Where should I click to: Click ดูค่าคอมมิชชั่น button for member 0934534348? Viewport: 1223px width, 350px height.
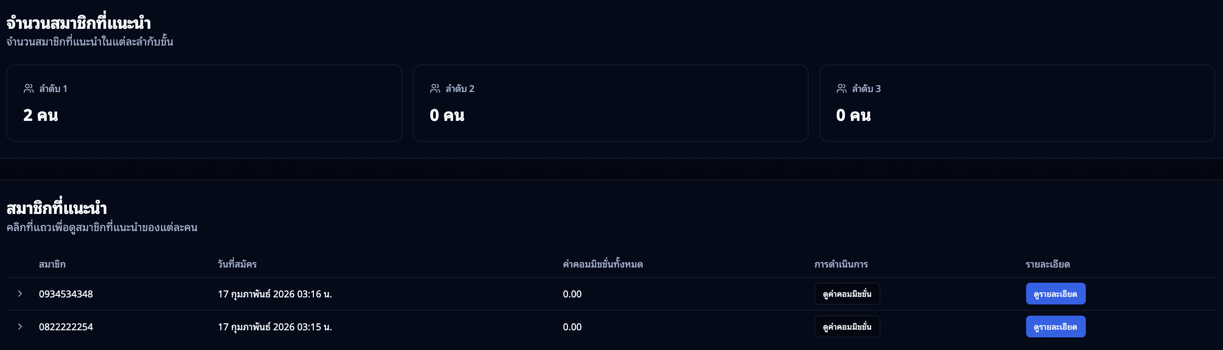click(x=847, y=293)
